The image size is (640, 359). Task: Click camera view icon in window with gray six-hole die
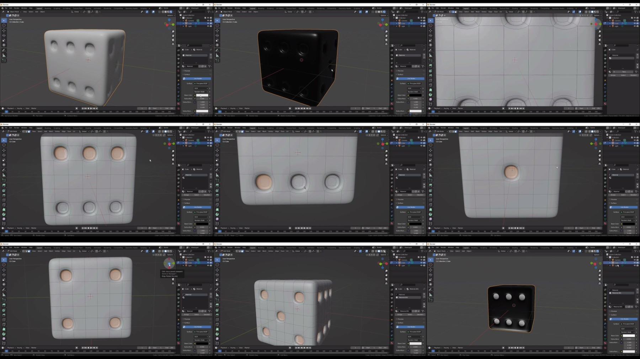click(x=173, y=40)
